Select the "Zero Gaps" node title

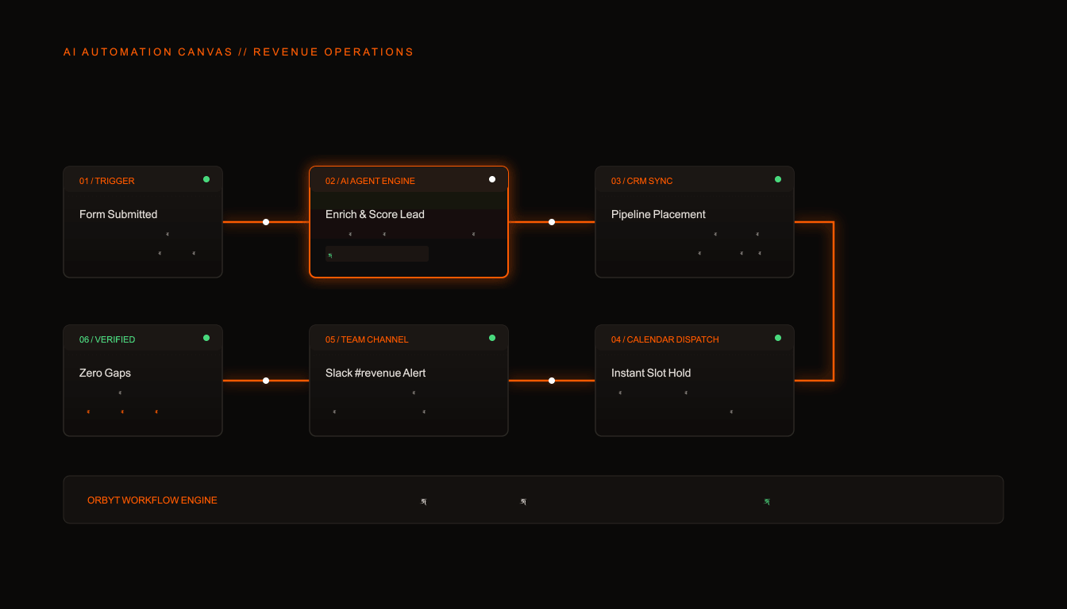pos(105,373)
